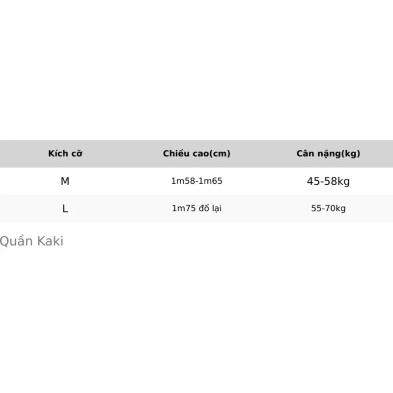The height and width of the screenshot is (393, 393).
Task: Select the 45-58kg weight value
Action: click(x=328, y=182)
